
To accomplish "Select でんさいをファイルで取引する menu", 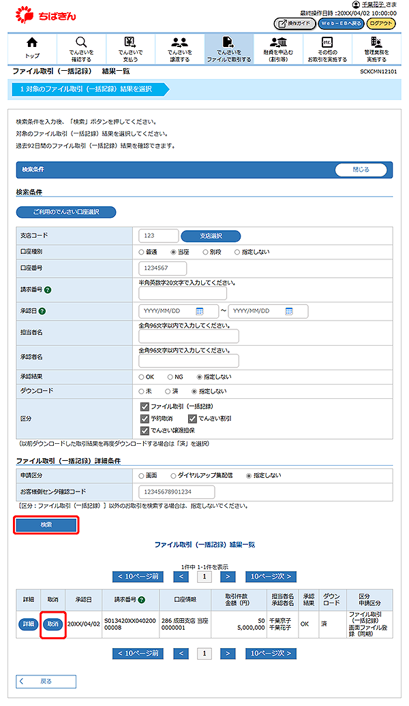I will [x=229, y=48].
